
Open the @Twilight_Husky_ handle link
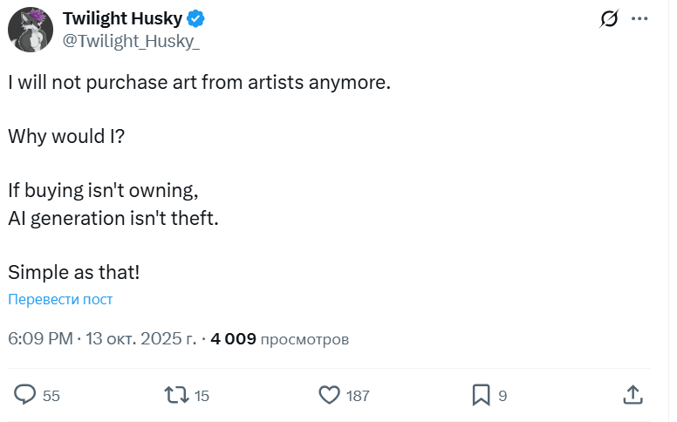click(124, 43)
